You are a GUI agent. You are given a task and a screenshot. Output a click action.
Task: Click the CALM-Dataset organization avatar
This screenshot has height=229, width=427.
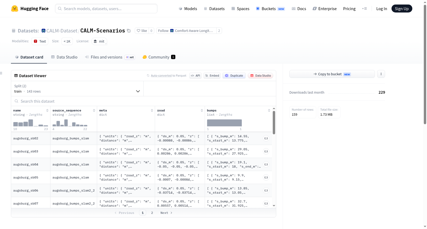pyautogui.click(x=44, y=31)
